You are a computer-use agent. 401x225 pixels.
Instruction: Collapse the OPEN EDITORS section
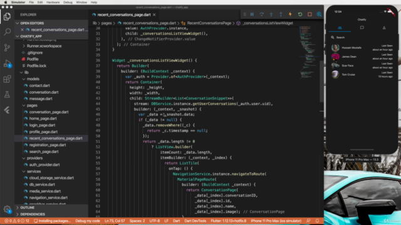[18, 23]
